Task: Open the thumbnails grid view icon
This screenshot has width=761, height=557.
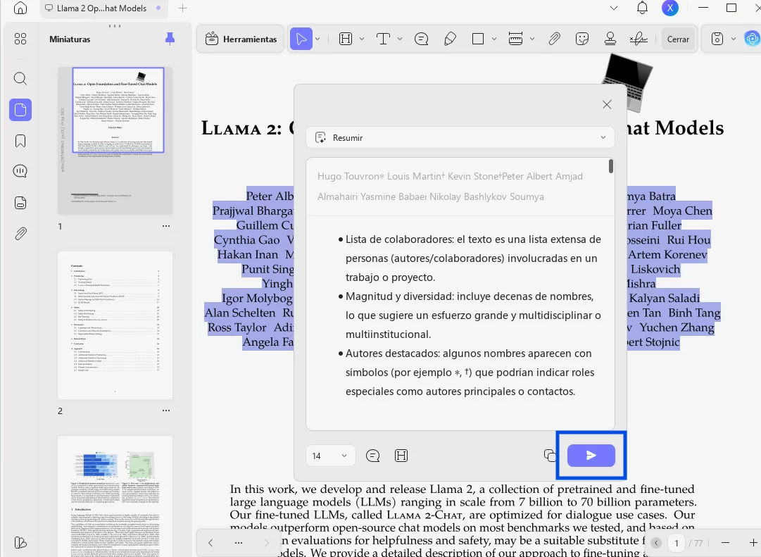Action: coord(20,39)
